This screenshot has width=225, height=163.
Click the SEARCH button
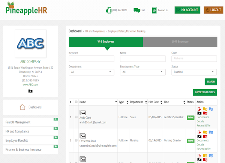point(211,82)
